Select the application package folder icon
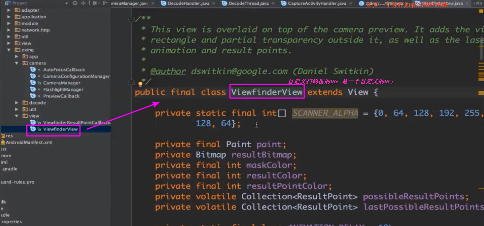The width and height of the screenshot is (484, 226). (x=17, y=17)
